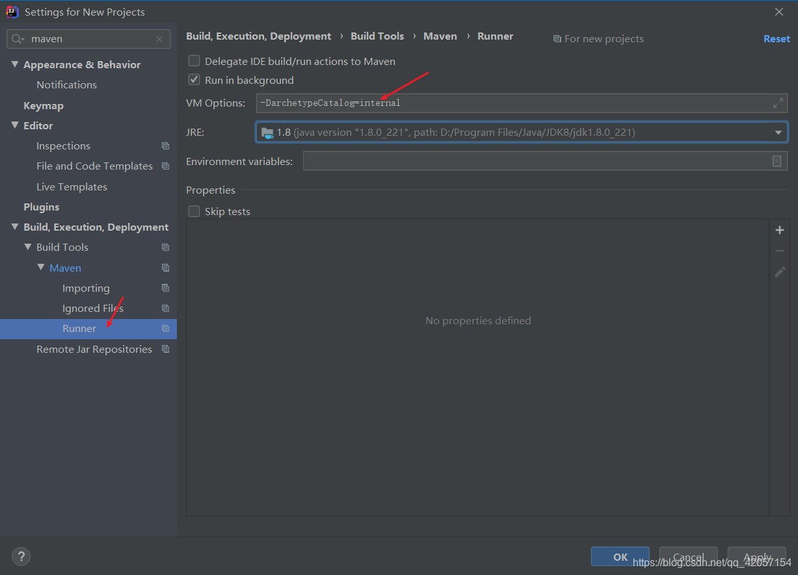This screenshot has height=575, width=798.
Task: Click Build, Execution, Deployment in the breadcrumb
Action: [x=259, y=36]
